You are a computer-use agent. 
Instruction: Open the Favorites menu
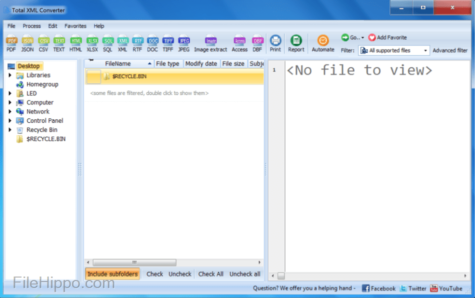click(75, 26)
